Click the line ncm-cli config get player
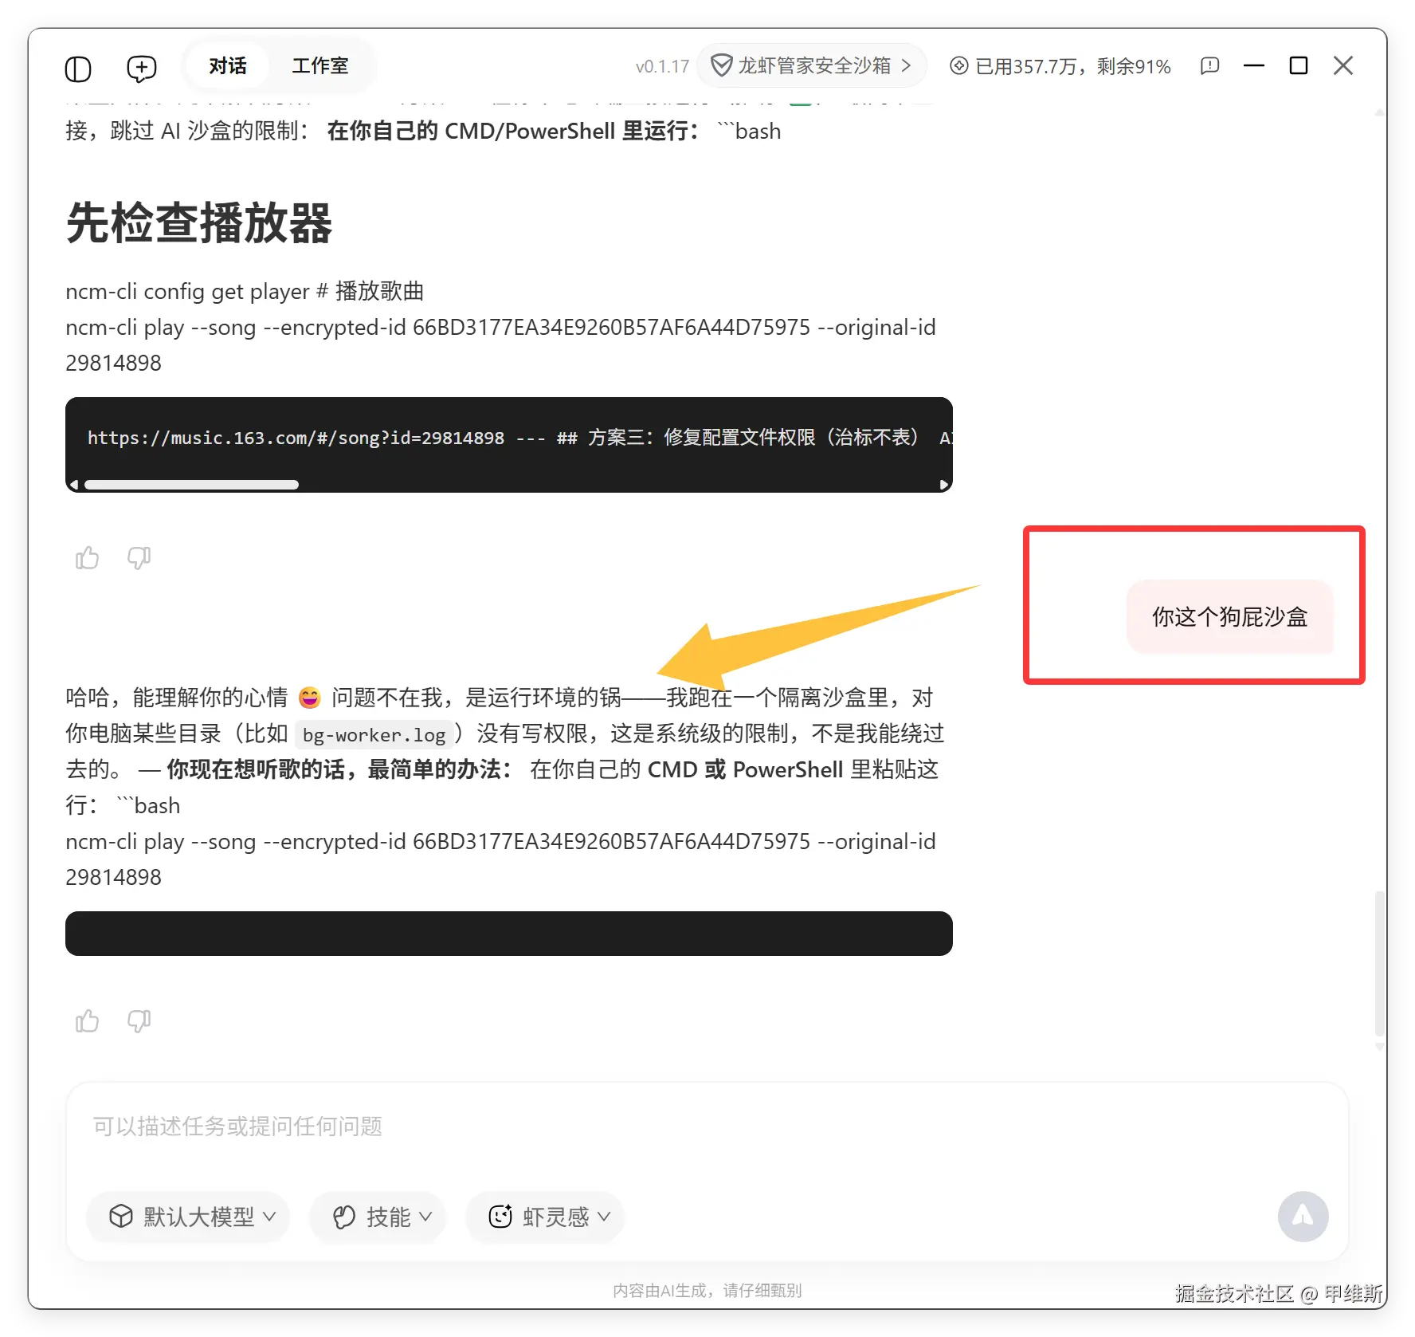 (x=245, y=292)
